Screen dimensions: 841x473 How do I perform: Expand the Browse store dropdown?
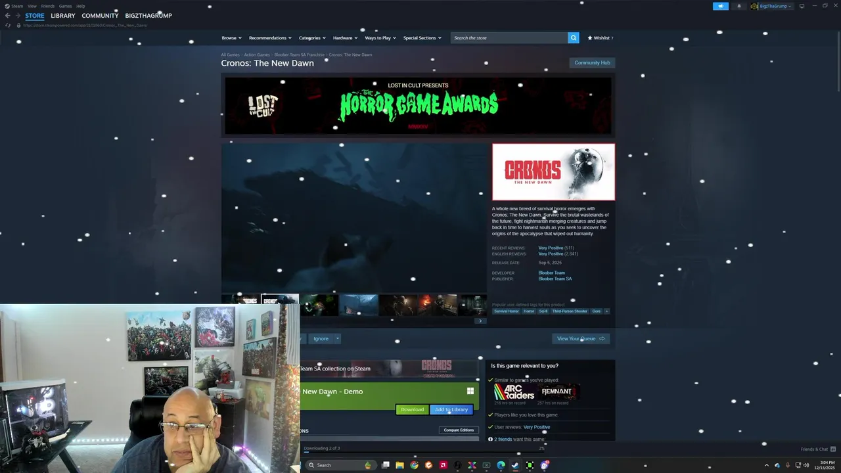point(231,38)
